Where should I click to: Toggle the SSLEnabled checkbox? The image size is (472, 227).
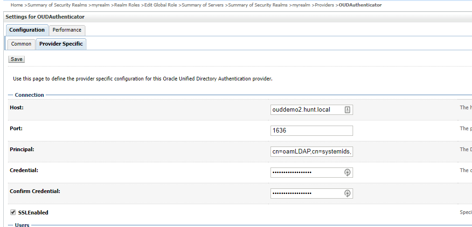tap(13, 213)
